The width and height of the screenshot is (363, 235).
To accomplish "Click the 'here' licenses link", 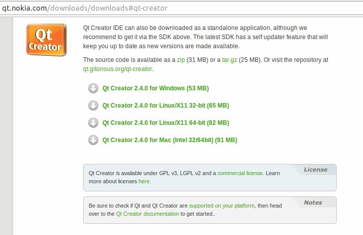I will coord(144,181).
